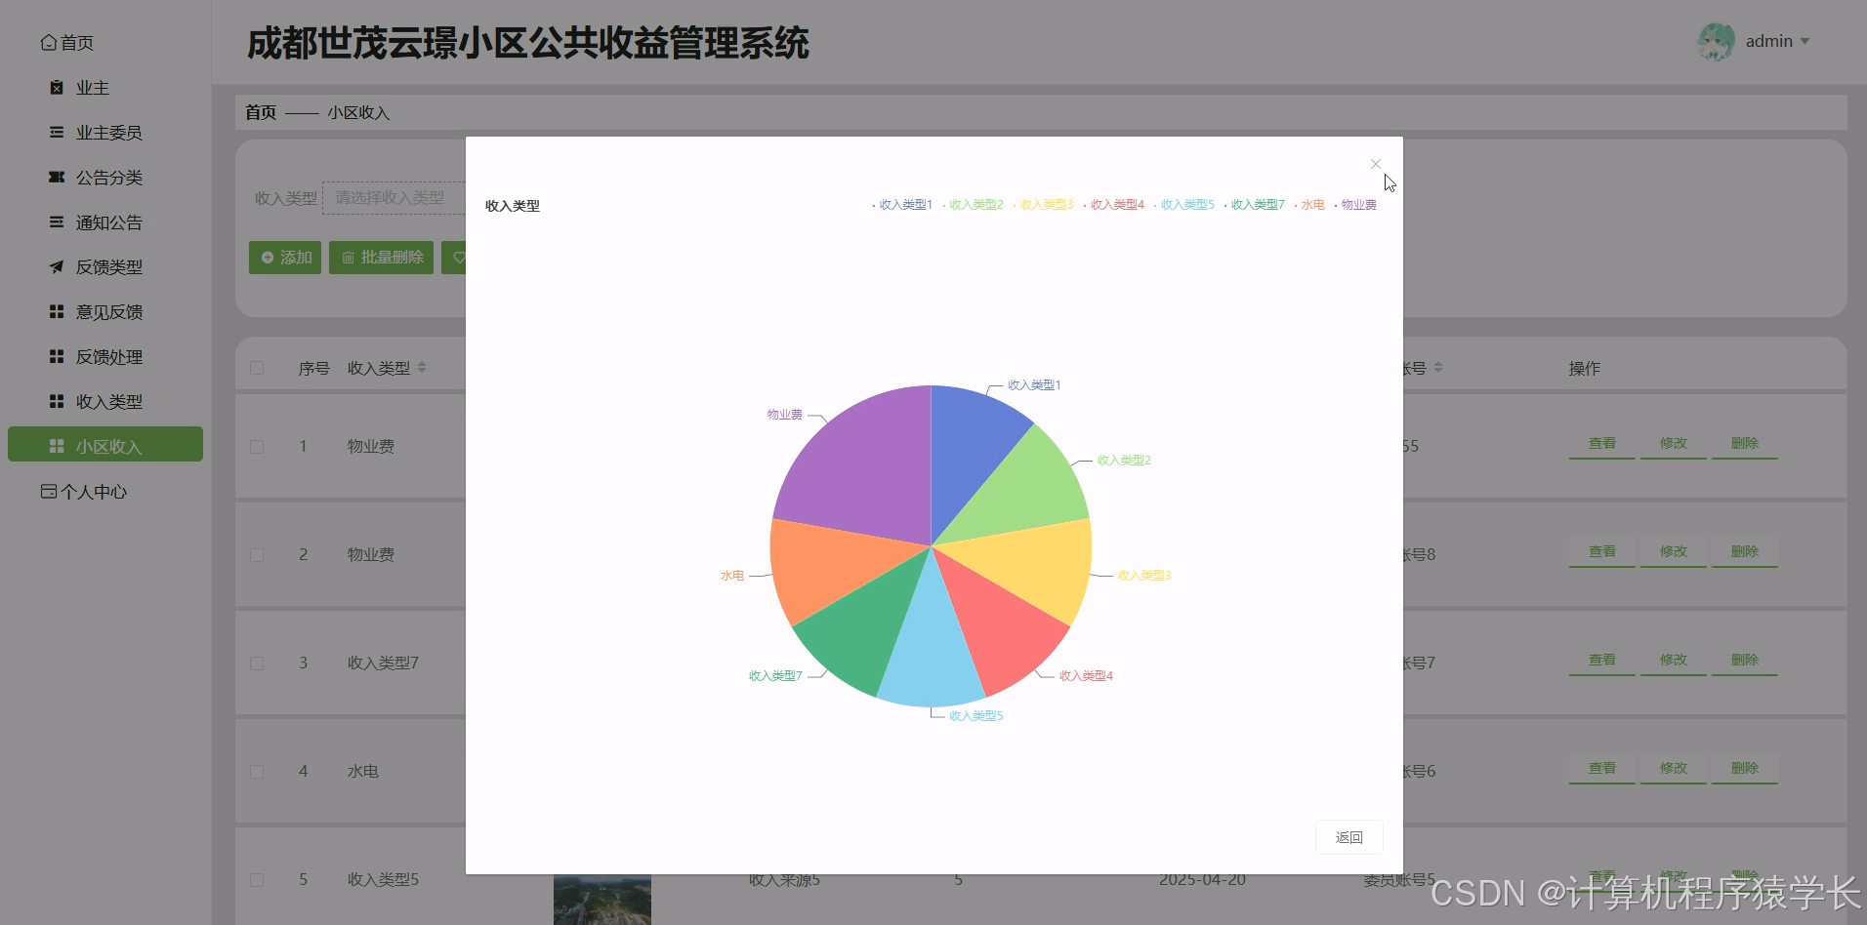Click the 水电 legend color marker
The width and height of the screenshot is (1867, 925).
[x=1296, y=205]
